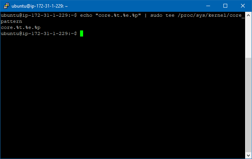Image resolution: width=252 pixels, height=159 pixels.
Task: Click the output line core.%t.%e.%p
Action: pyautogui.click(x=21, y=27)
